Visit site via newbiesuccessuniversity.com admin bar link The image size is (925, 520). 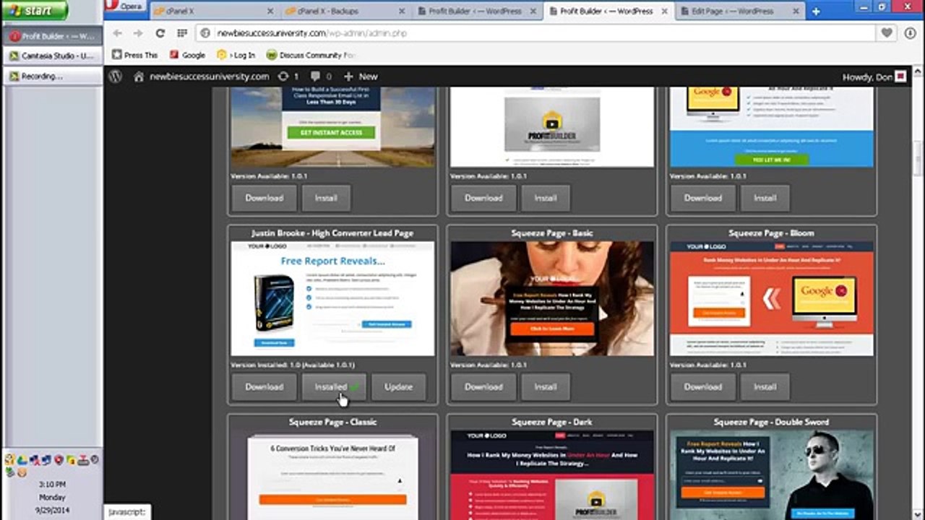pyautogui.click(x=202, y=77)
